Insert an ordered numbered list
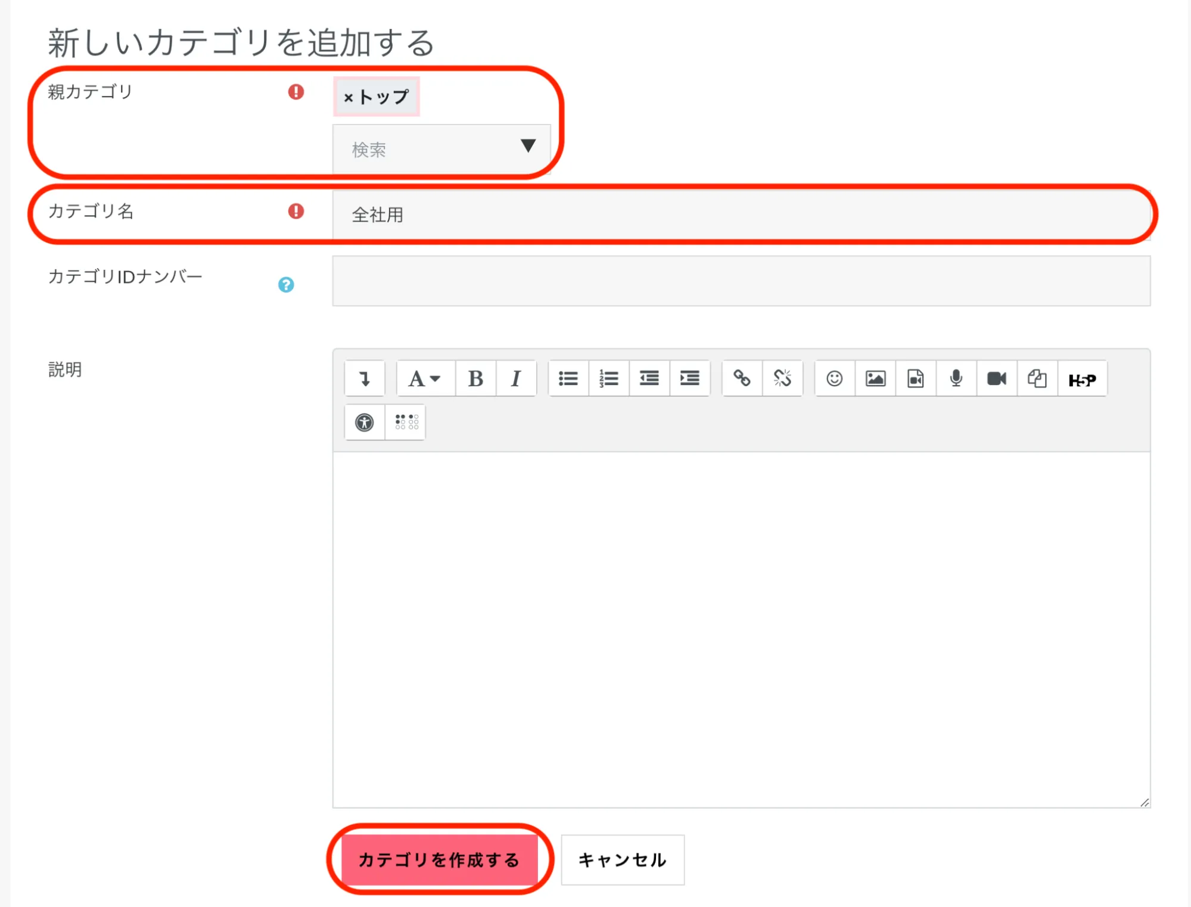Screen dimensions: 1191x907 coord(608,378)
